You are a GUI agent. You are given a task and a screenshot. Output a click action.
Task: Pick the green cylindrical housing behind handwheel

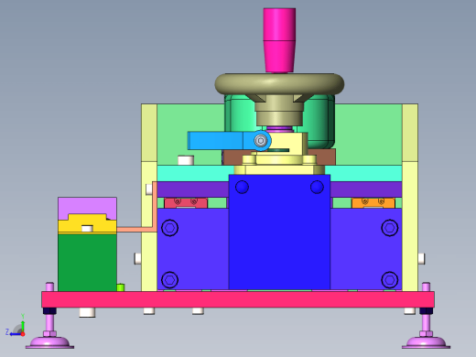point(320,121)
